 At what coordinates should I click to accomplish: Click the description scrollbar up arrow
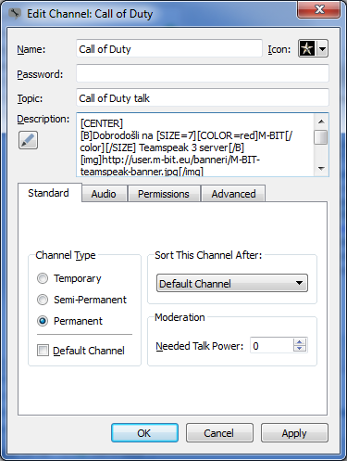(x=321, y=122)
